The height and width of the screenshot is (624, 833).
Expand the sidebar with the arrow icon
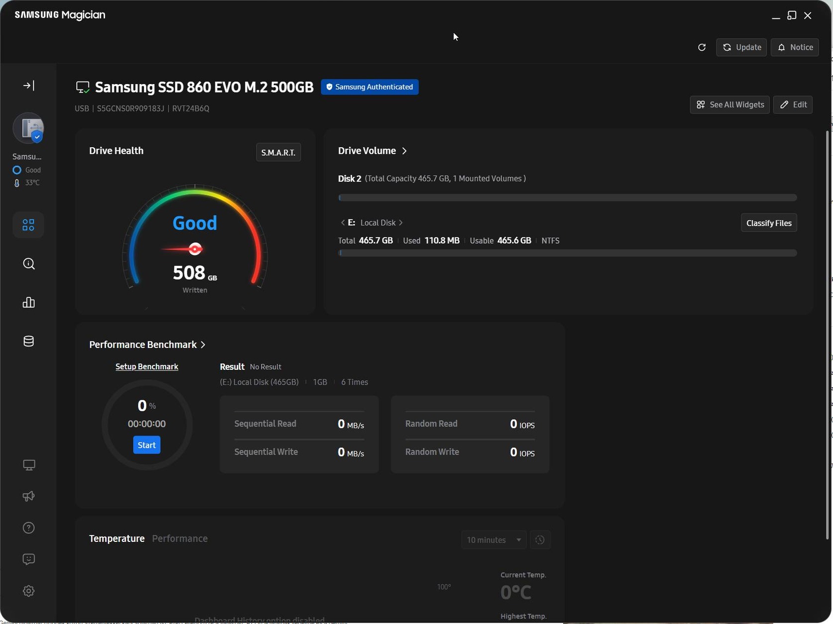coord(29,86)
